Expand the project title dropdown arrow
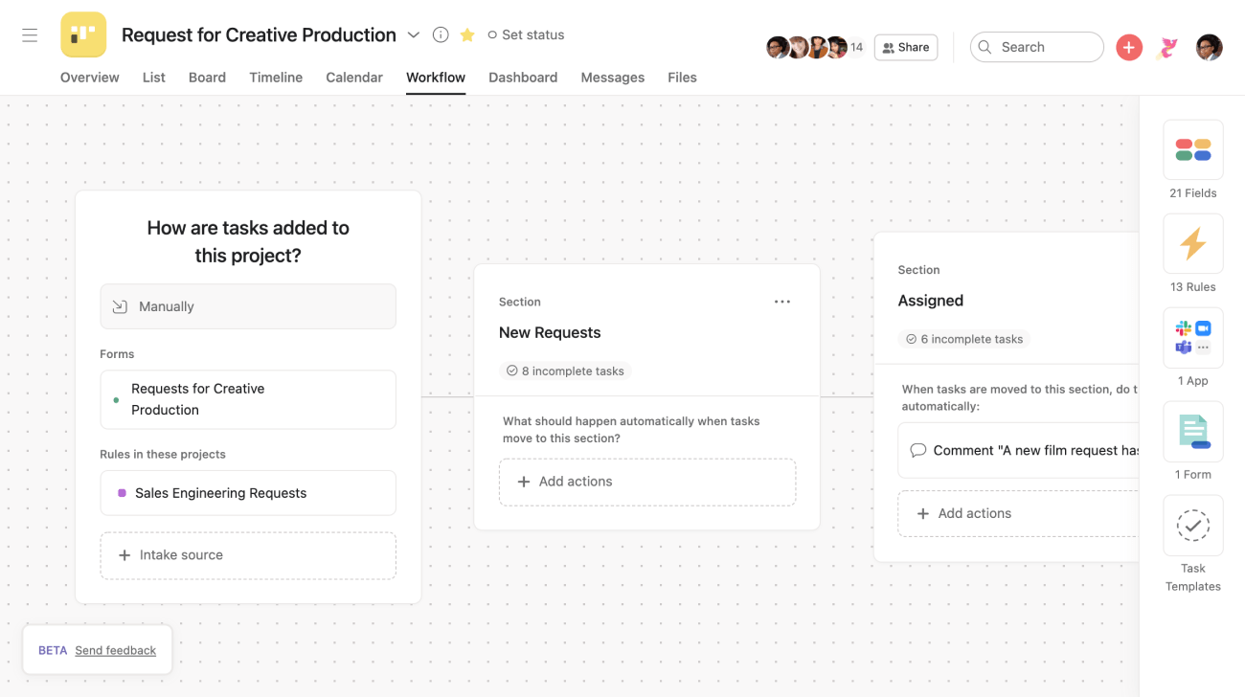1245x697 pixels. [413, 34]
